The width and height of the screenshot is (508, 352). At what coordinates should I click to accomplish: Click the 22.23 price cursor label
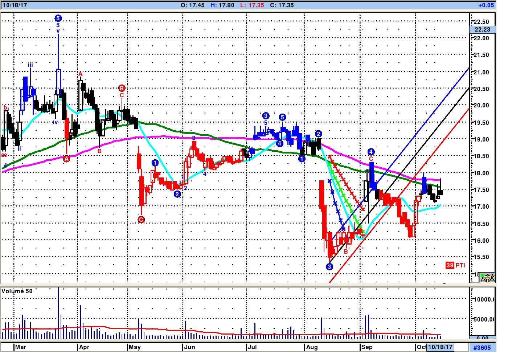pos(482,30)
